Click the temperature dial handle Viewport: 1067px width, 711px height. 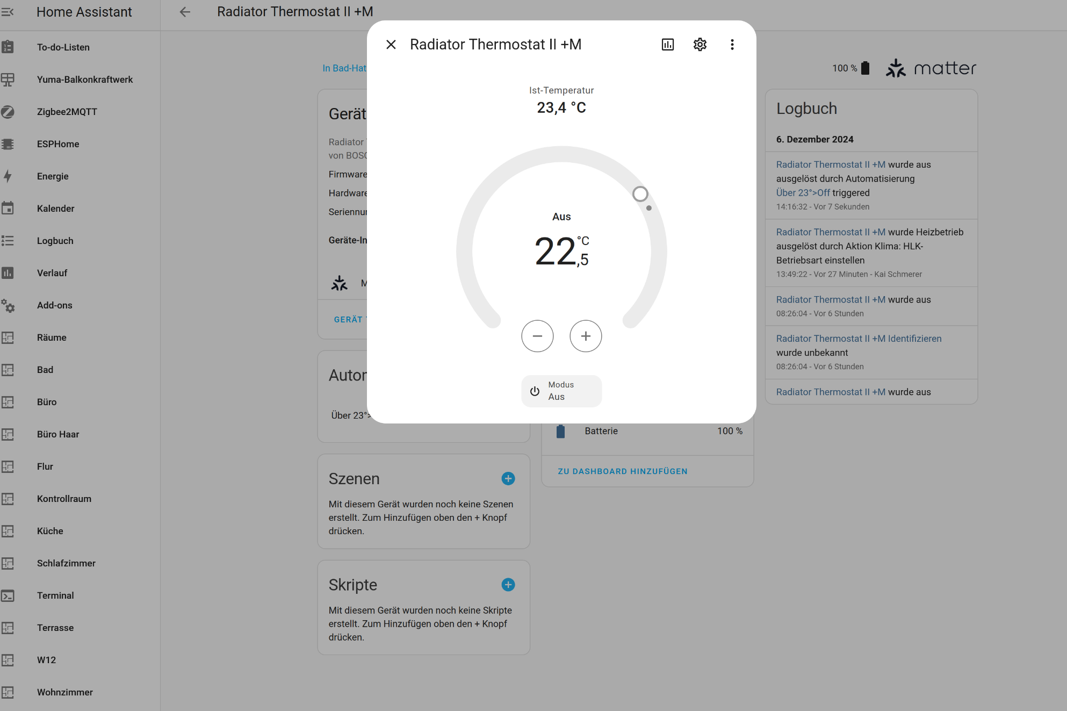pyautogui.click(x=640, y=194)
